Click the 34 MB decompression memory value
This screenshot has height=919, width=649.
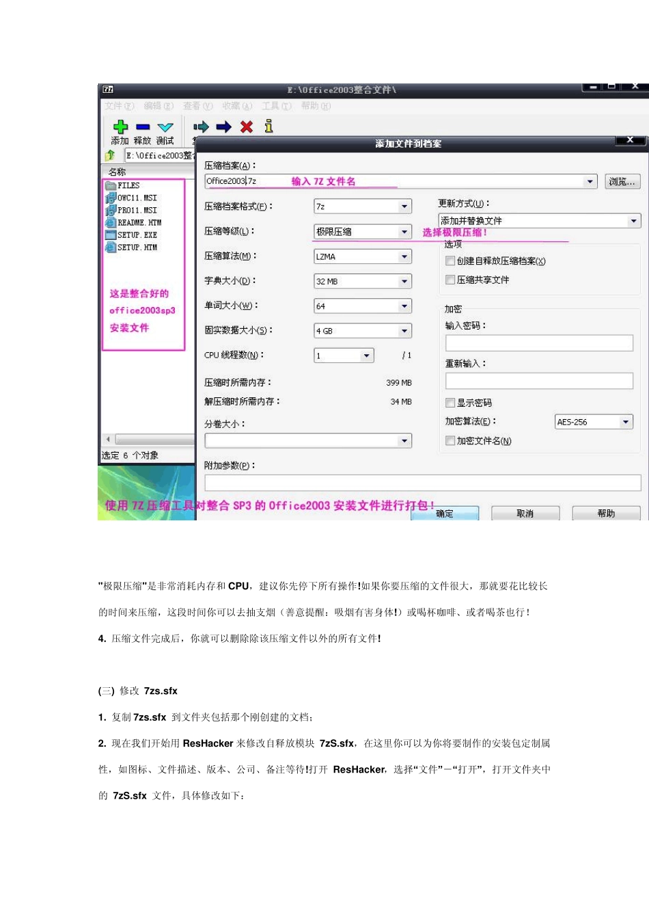point(401,402)
